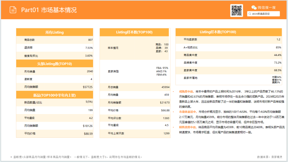
Task: Click the '卖家所属地' row label
Action: point(190,78)
